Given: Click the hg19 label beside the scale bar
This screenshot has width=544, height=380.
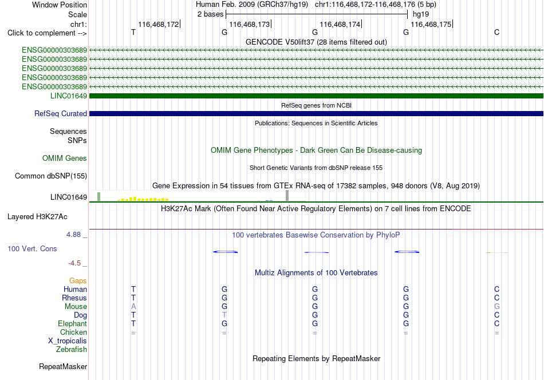Looking at the screenshot, I should click(x=421, y=14).
